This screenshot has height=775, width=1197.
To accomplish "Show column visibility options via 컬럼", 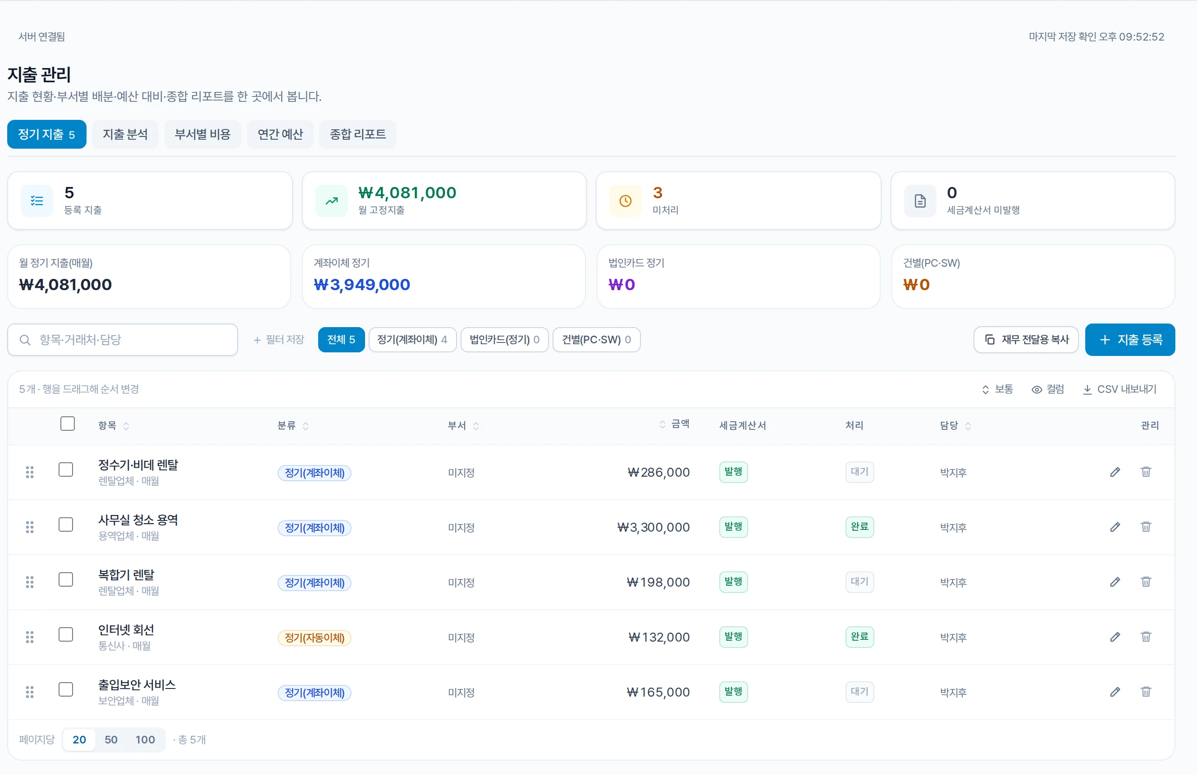I will 1048,389.
